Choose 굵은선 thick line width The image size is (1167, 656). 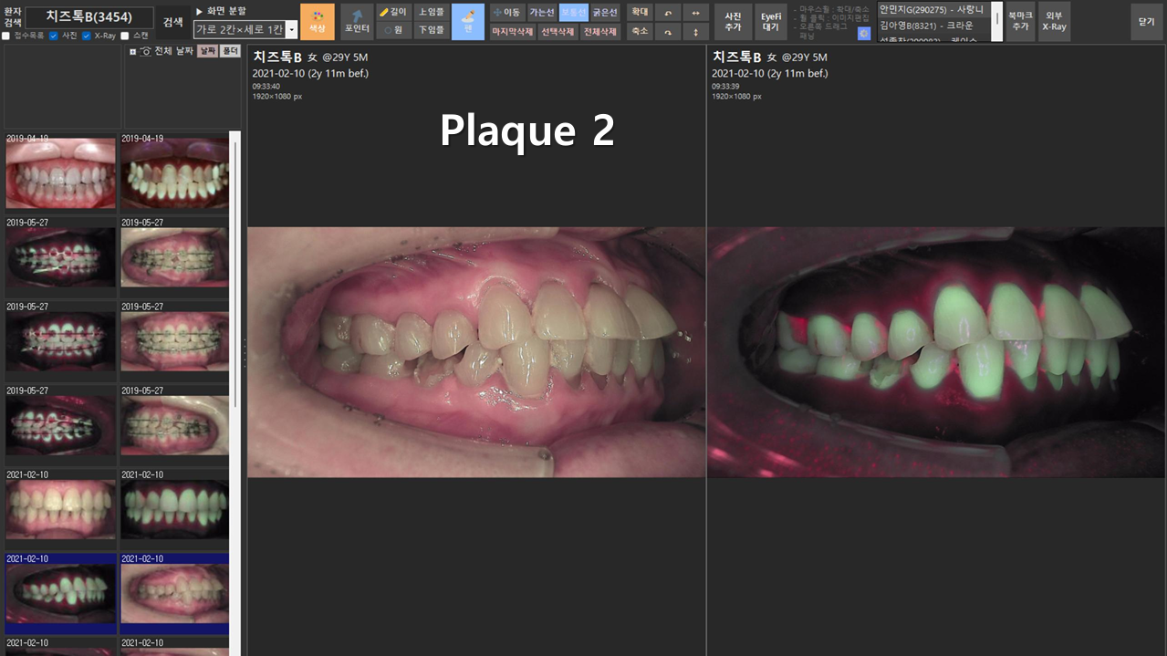605,12
